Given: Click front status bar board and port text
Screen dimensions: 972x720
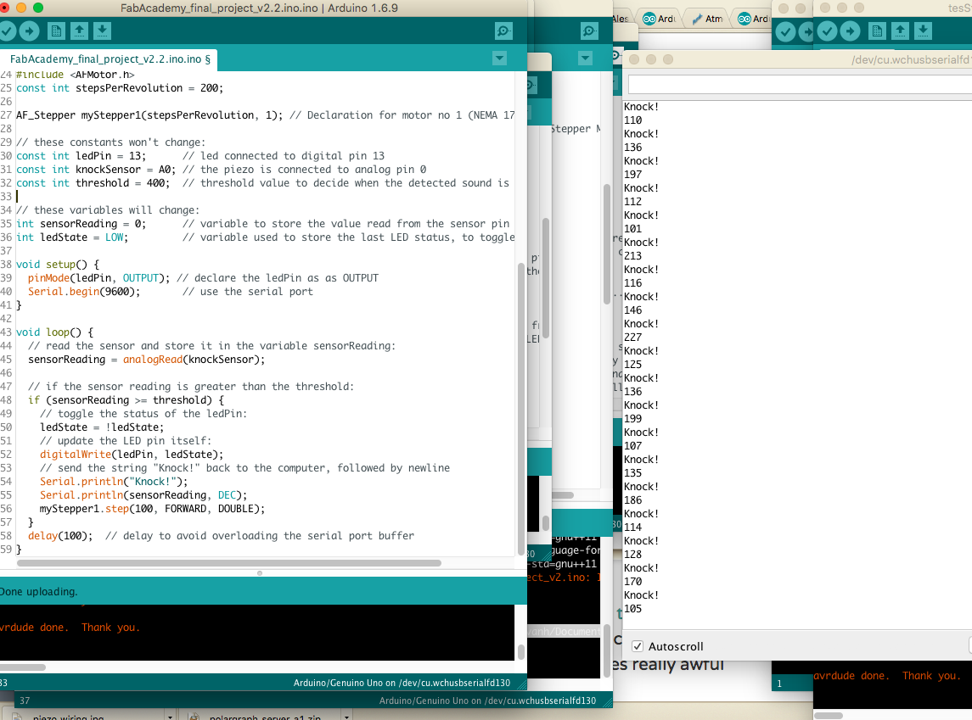Looking at the screenshot, I should pos(402,683).
